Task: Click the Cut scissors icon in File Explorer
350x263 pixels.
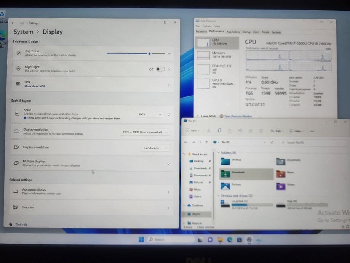Action: pyautogui.click(x=209, y=130)
